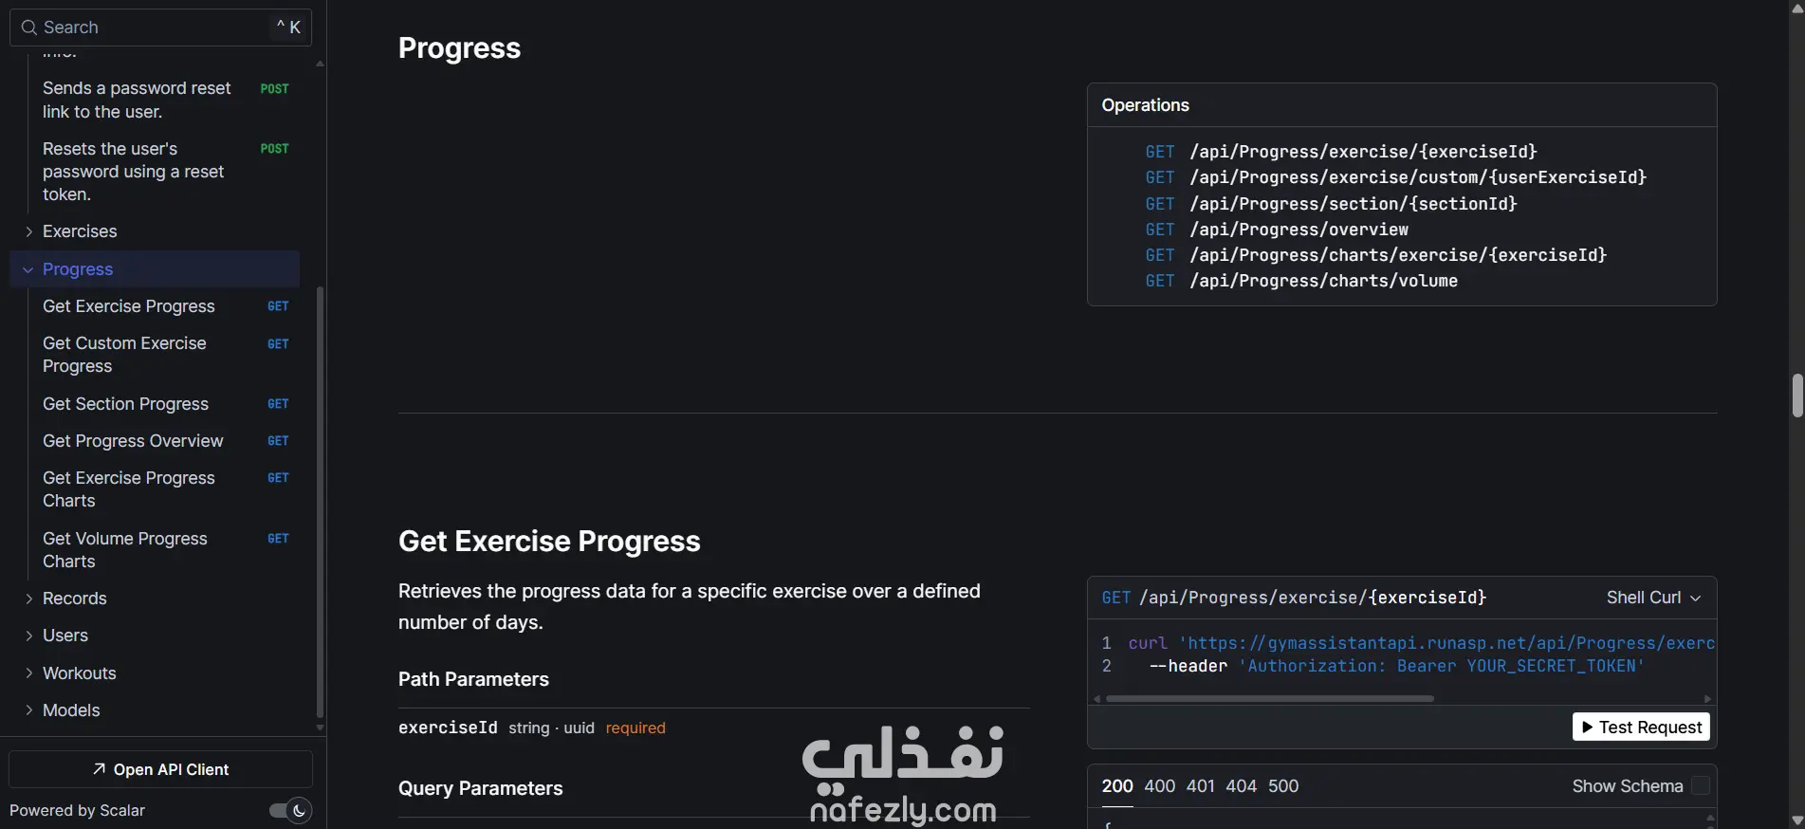This screenshot has width=1805, height=829.
Task: Click the POST badge beside Sends a password reset link
Action: click(274, 89)
